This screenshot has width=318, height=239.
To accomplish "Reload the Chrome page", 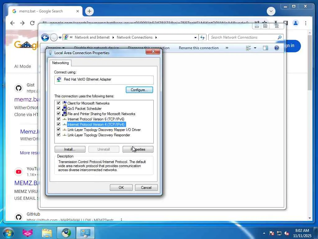I will 32,23.
